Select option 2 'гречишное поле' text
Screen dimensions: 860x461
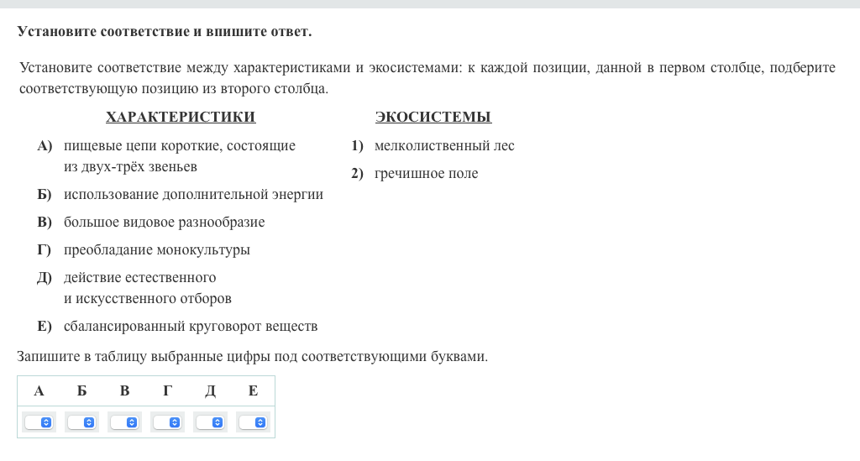click(426, 174)
